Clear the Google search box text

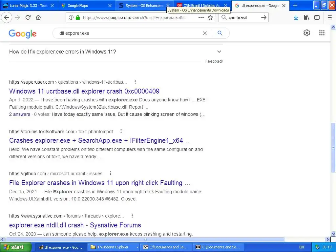tap(205, 33)
